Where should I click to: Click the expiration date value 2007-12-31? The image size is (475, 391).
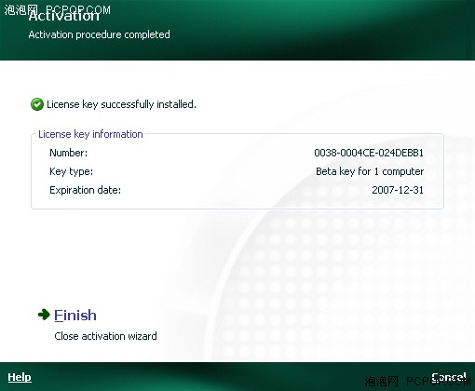(x=398, y=190)
